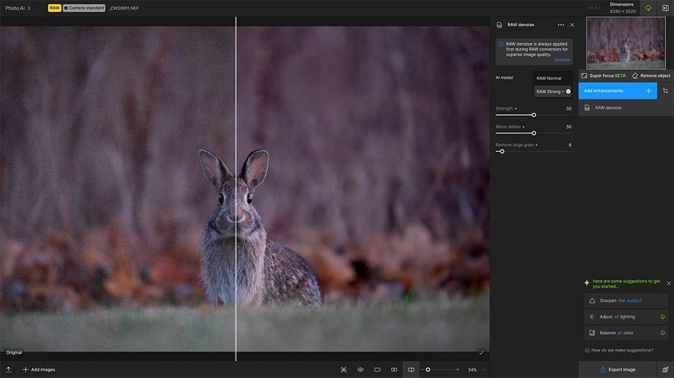
Task: Click the image thumbnail navigator
Action: pos(626,43)
